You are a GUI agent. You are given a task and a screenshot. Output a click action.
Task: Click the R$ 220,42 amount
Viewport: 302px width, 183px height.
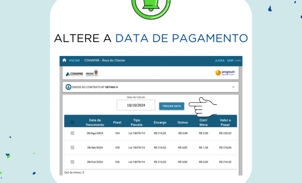tap(225, 133)
